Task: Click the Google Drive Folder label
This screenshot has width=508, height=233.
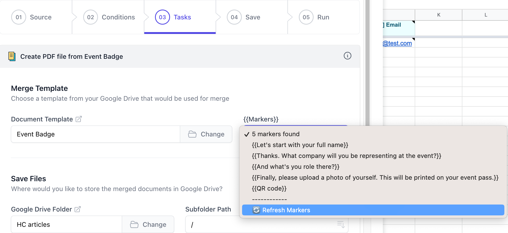Action: click(x=41, y=209)
